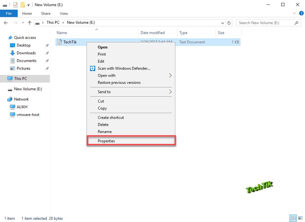Viewport: 305px width, 222px height.
Task: Choose Create shortcut from context menu
Action: pos(131,118)
